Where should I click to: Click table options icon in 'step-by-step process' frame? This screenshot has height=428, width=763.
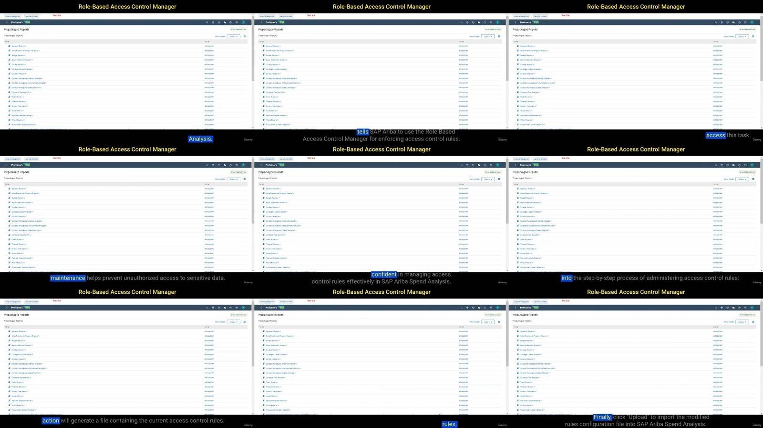[753, 179]
